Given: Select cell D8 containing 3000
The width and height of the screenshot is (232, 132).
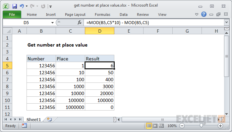Looking at the screenshot, I should tap(99, 86).
